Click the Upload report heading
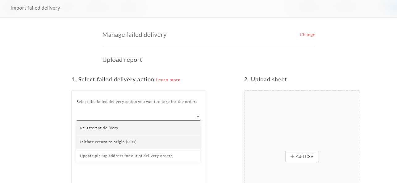Screen dimensions: 397x183 (x=122, y=60)
